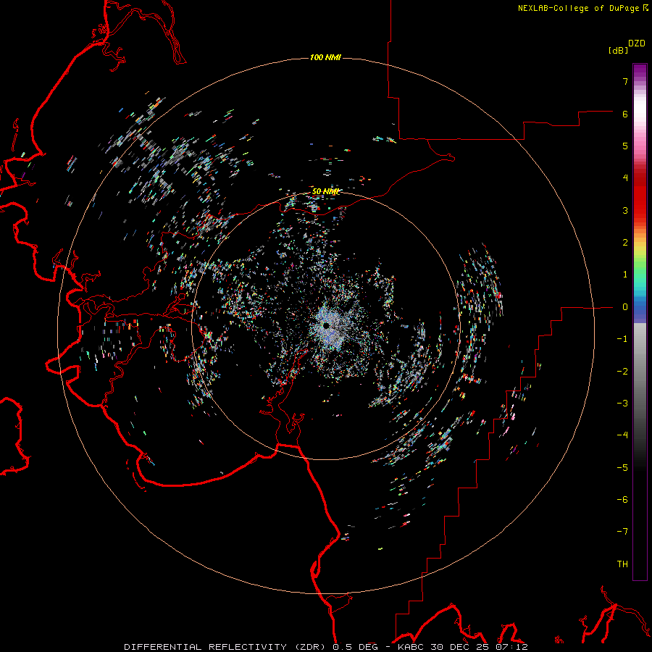Click the purple top of the color bar
The height and width of the screenshot is (652, 652).
[640, 71]
